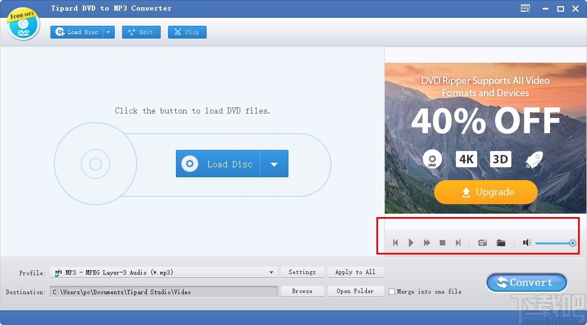The width and height of the screenshot is (587, 325).
Task: Expand the Load Disc dropdown arrow
Action: coord(109,32)
